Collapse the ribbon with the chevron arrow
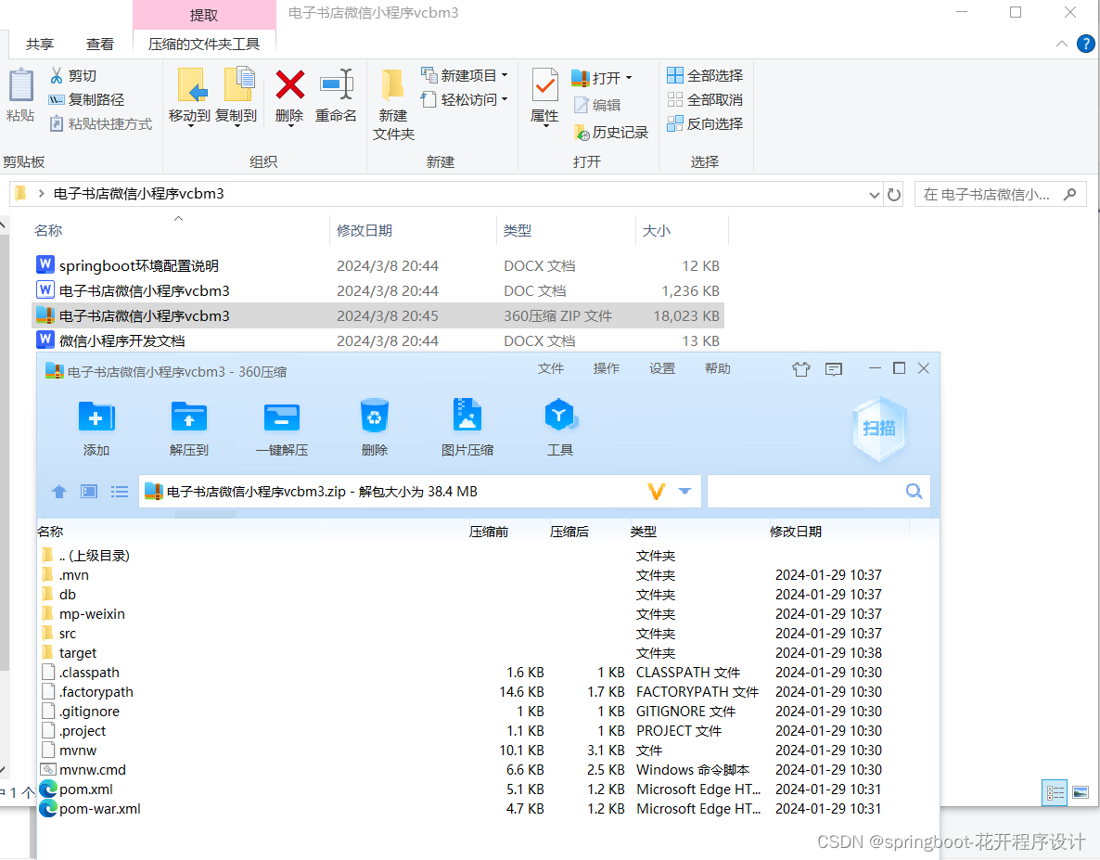Viewport: 1100px width, 860px height. pos(1062,43)
